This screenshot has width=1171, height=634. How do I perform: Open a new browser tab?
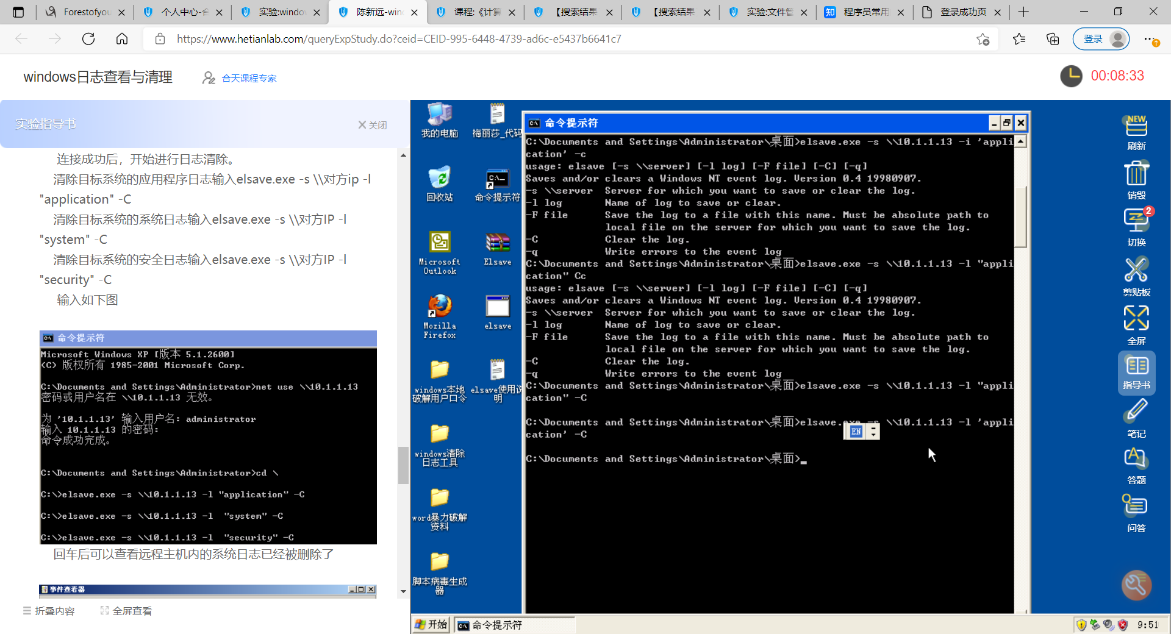pos(1023,12)
